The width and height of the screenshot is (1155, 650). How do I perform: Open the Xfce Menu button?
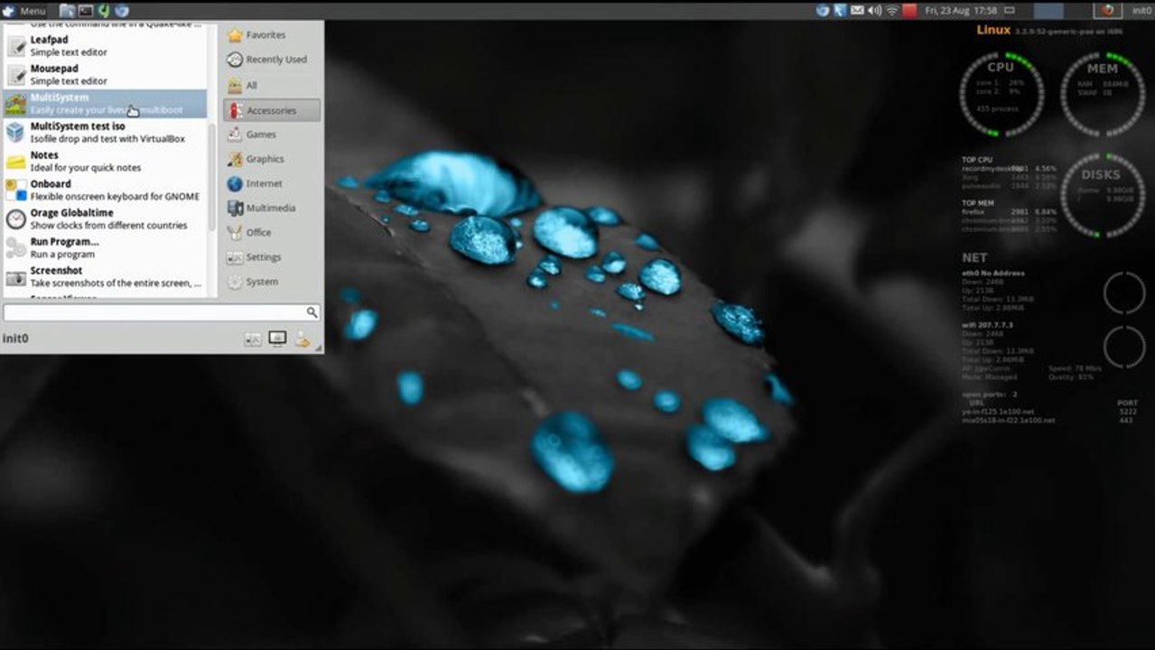pos(24,11)
